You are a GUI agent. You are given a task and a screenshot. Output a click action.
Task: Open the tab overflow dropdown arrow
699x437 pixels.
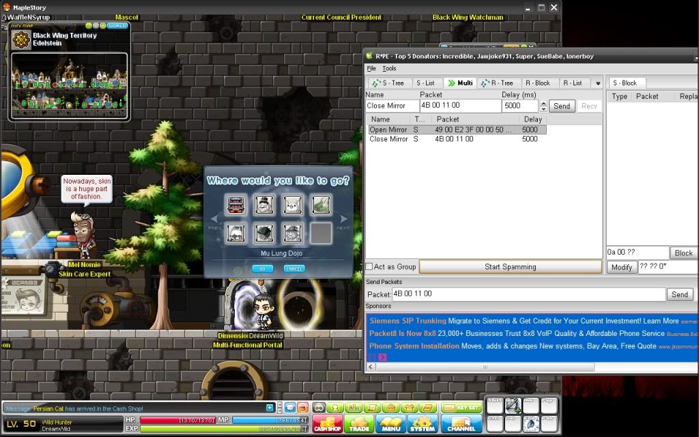(x=598, y=83)
